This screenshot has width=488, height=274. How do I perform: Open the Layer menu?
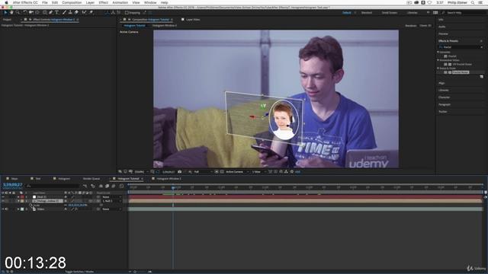point(90,2)
